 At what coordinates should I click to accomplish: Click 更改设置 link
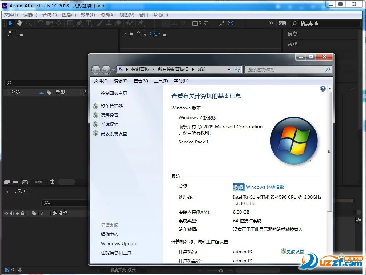tap(295, 251)
